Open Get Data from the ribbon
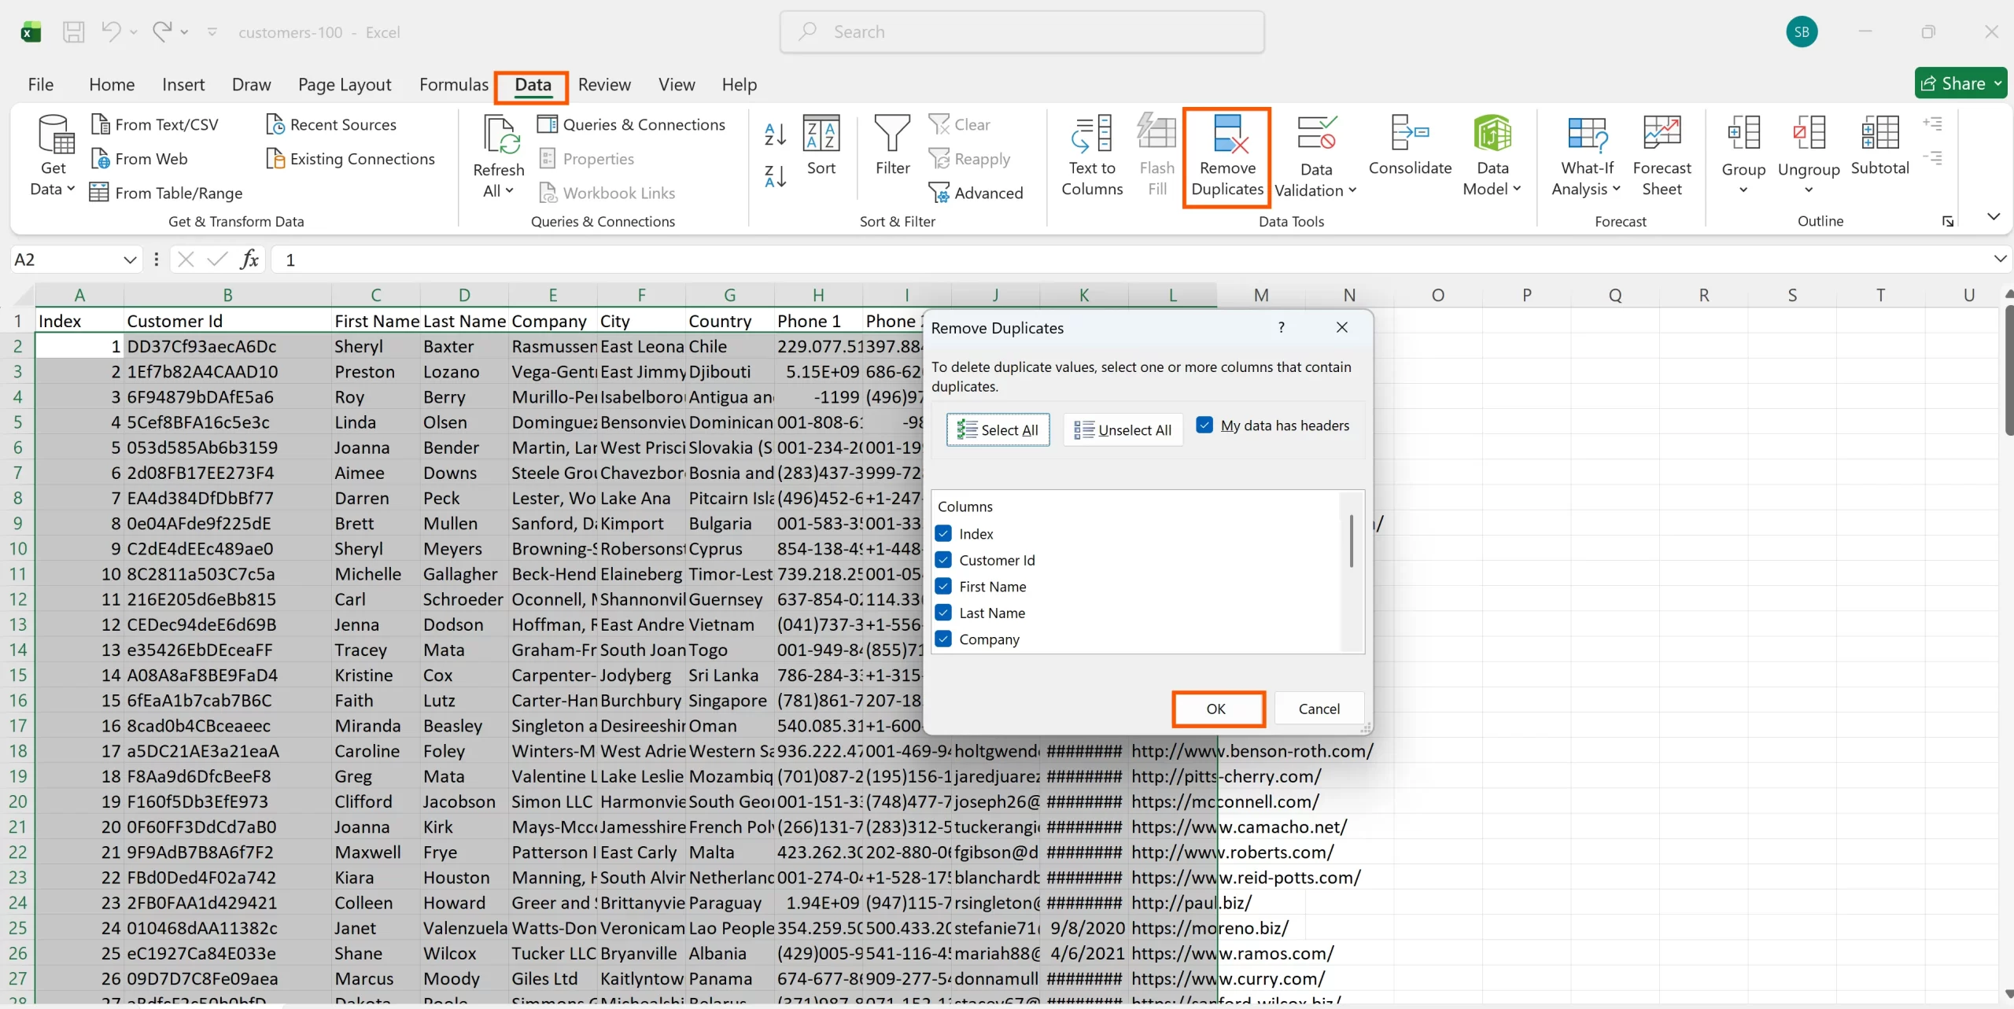 point(53,155)
